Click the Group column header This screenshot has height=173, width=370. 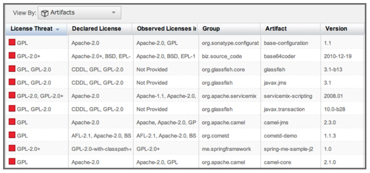tap(211, 29)
